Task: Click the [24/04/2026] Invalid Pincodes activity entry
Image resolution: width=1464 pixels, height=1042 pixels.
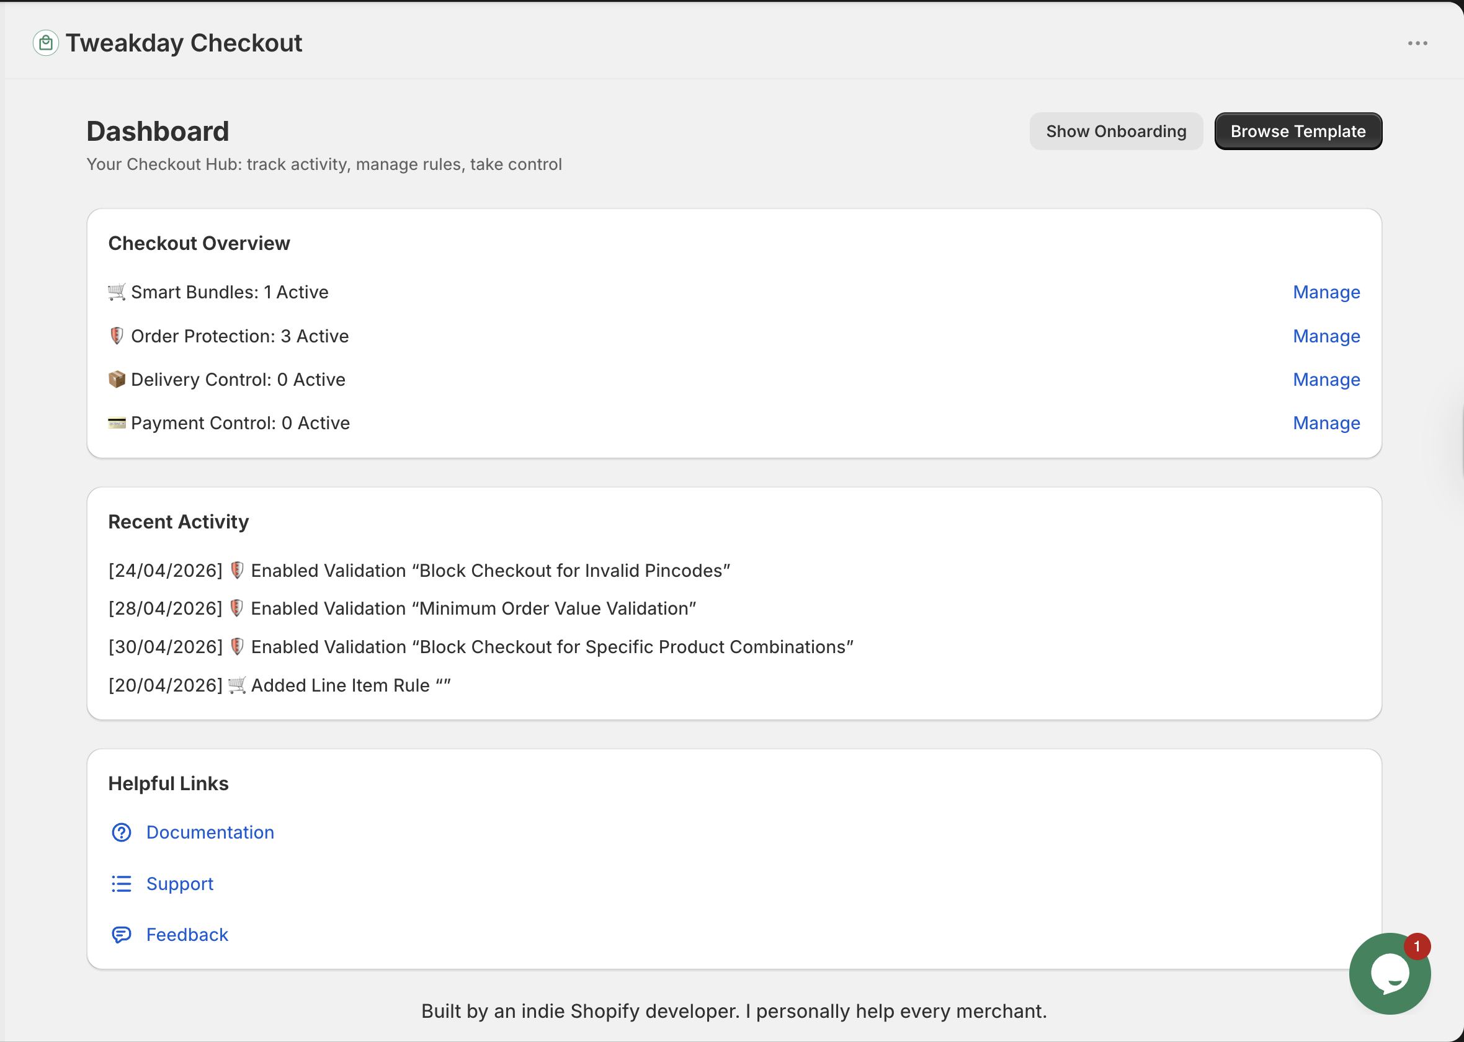Action: (x=419, y=571)
